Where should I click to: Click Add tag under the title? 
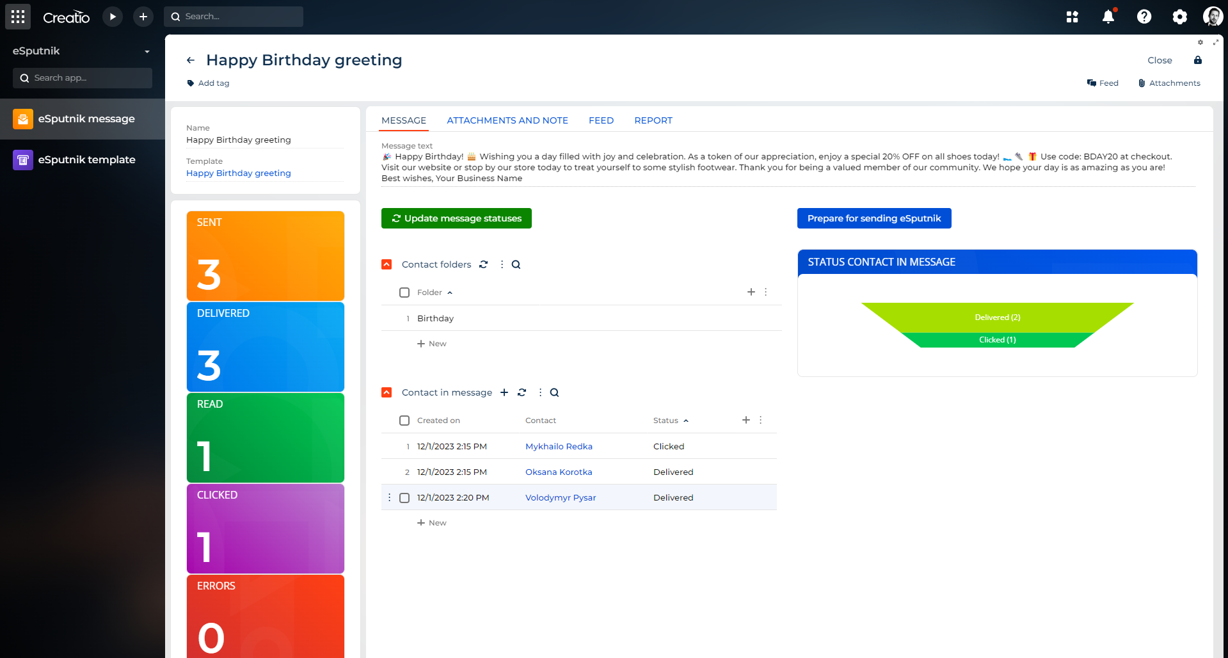(x=208, y=83)
